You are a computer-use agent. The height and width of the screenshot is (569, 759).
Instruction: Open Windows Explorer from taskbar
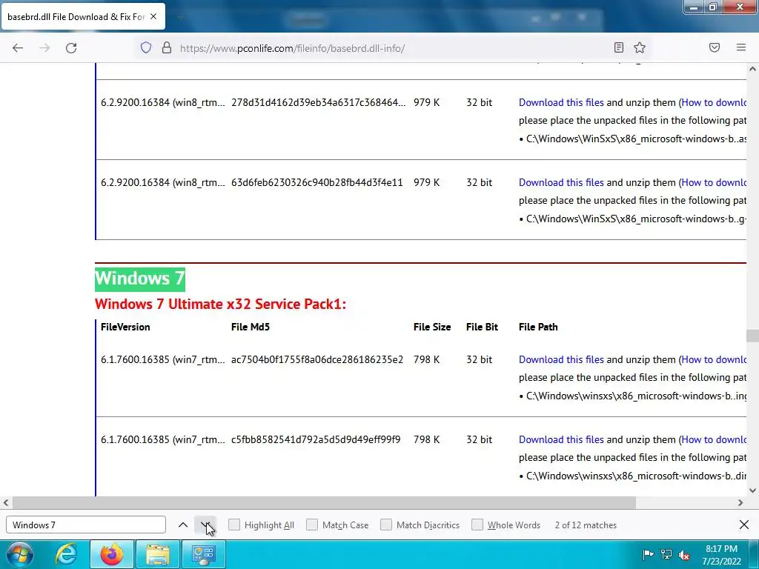click(158, 554)
